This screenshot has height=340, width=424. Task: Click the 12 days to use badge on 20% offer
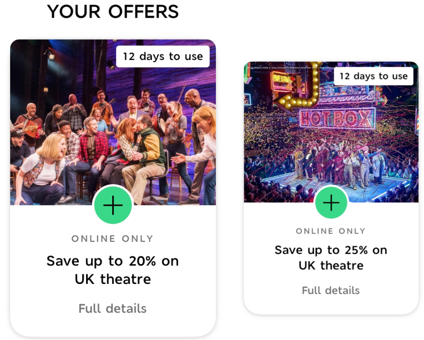[163, 57]
